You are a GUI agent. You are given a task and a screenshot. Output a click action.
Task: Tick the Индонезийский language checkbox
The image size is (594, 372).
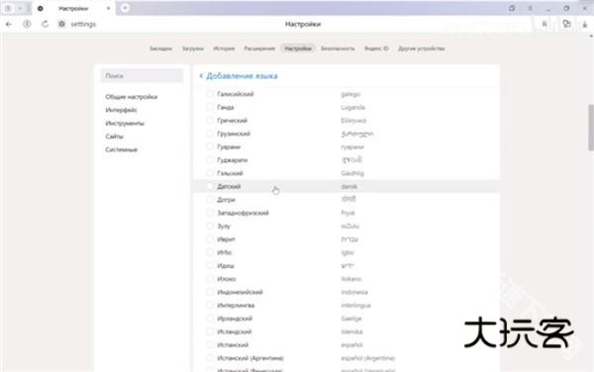tap(210, 292)
